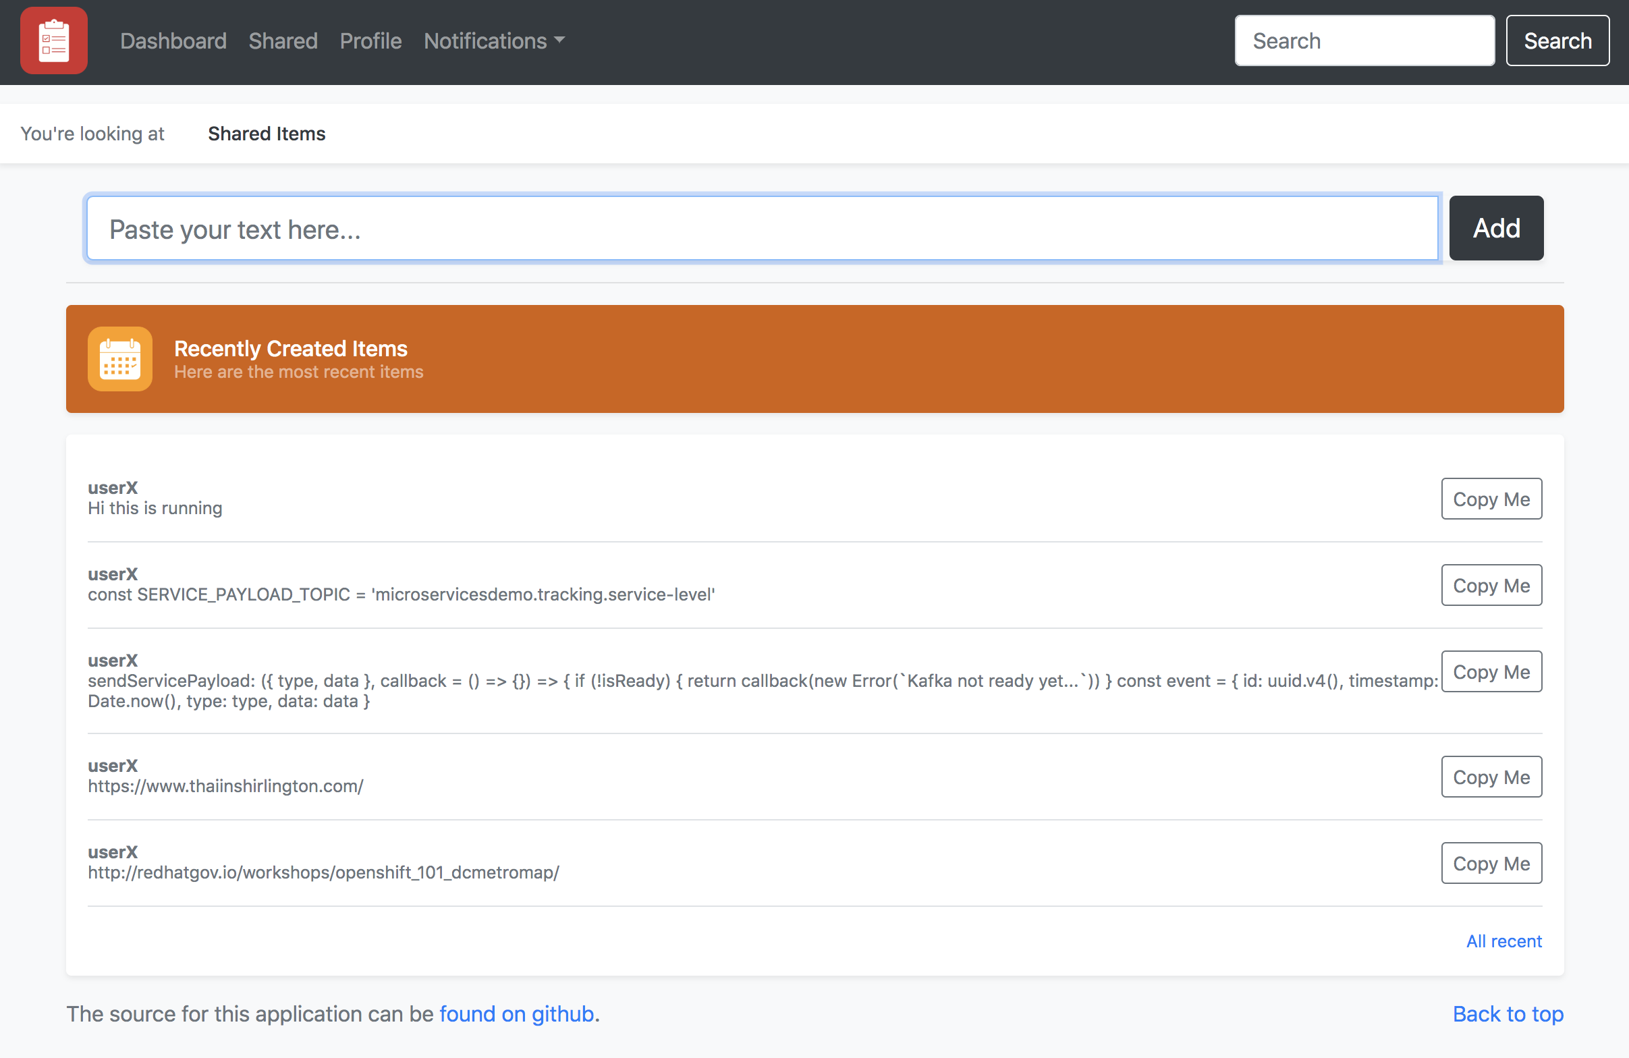Click Back to top link

point(1507,1013)
